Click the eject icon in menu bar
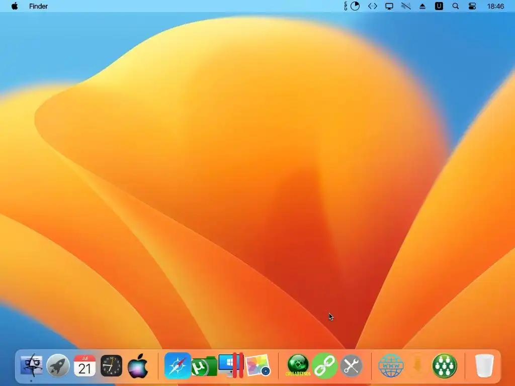This screenshot has height=386, width=515. [422, 6]
